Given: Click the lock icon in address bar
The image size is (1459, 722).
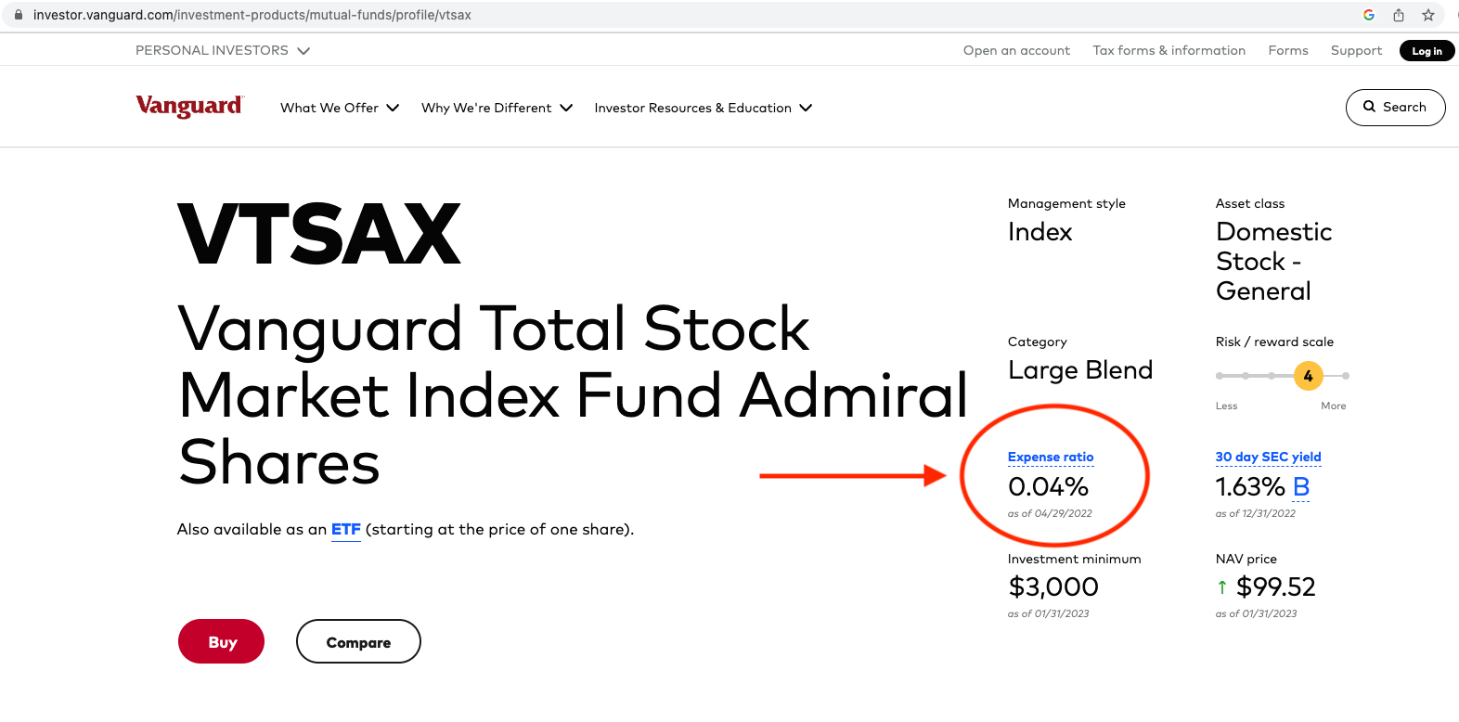Looking at the screenshot, I should pos(19,15).
